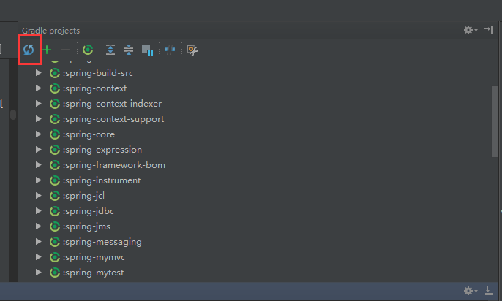Click Gradle icon beside :spring-jms
This screenshot has width=502, height=301.
click(55, 226)
